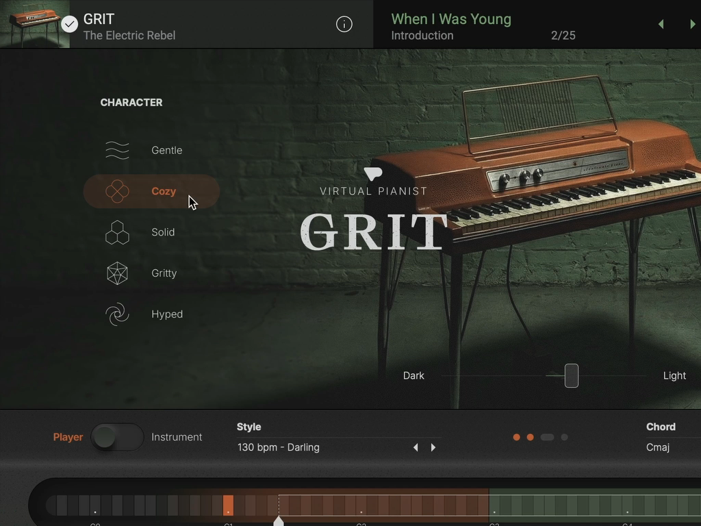Screen dimensions: 701x526
Task: Open the Cmaj chord selector
Action: (x=658, y=447)
